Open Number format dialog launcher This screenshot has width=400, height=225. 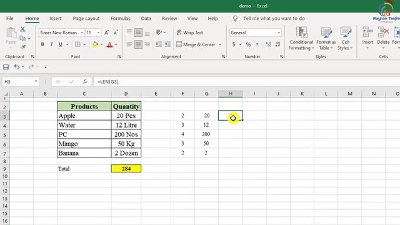(x=282, y=57)
